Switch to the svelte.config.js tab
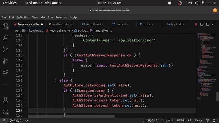219x123 pixels. click(62, 24)
